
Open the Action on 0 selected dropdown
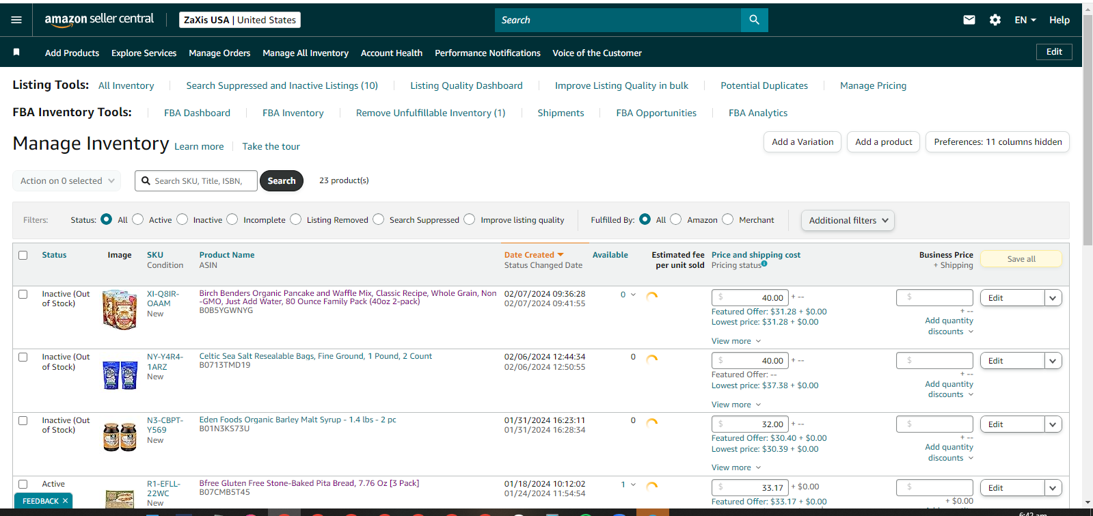[x=67, y=180]
